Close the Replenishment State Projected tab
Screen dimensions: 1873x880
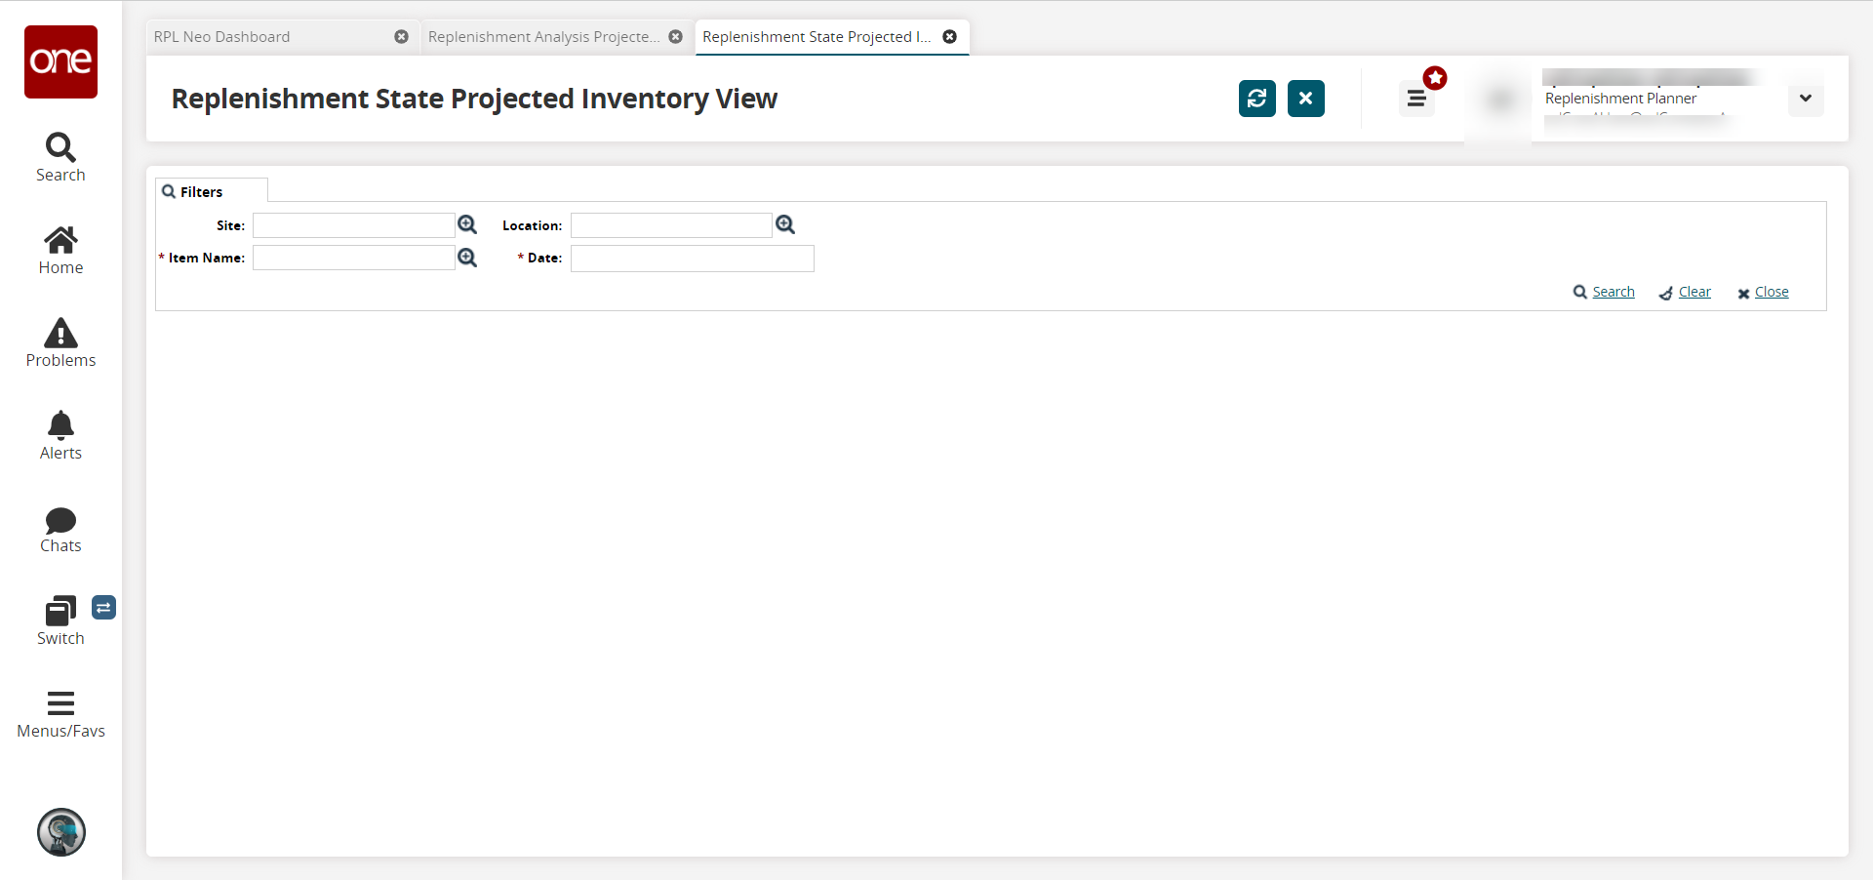tap(949, 37)
